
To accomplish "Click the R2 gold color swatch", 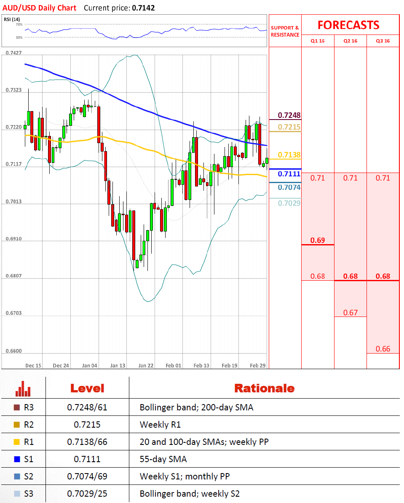I will pos(17,425).
